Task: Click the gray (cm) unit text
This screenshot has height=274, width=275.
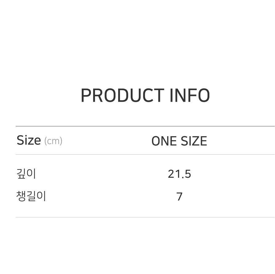Action: pos(53,141)
